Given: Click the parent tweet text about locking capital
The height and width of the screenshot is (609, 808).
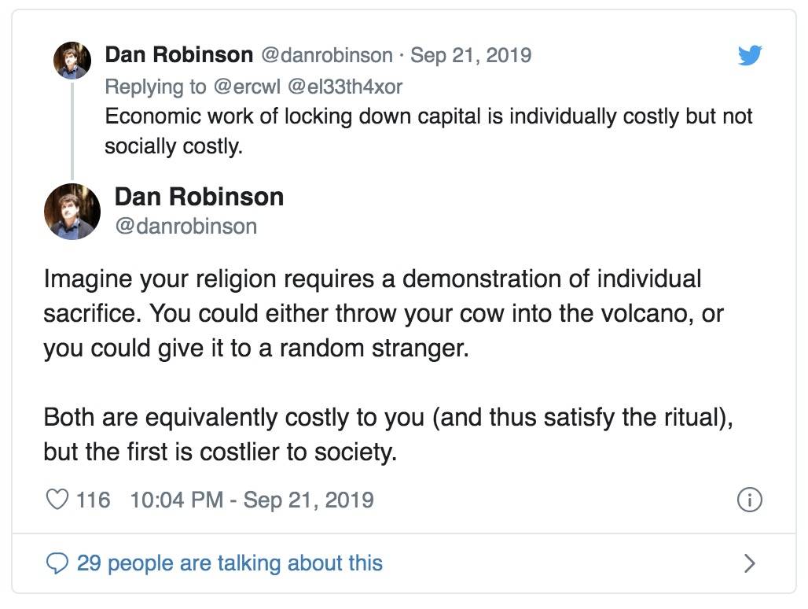Looking at the screenshot, I should (428, 131).
